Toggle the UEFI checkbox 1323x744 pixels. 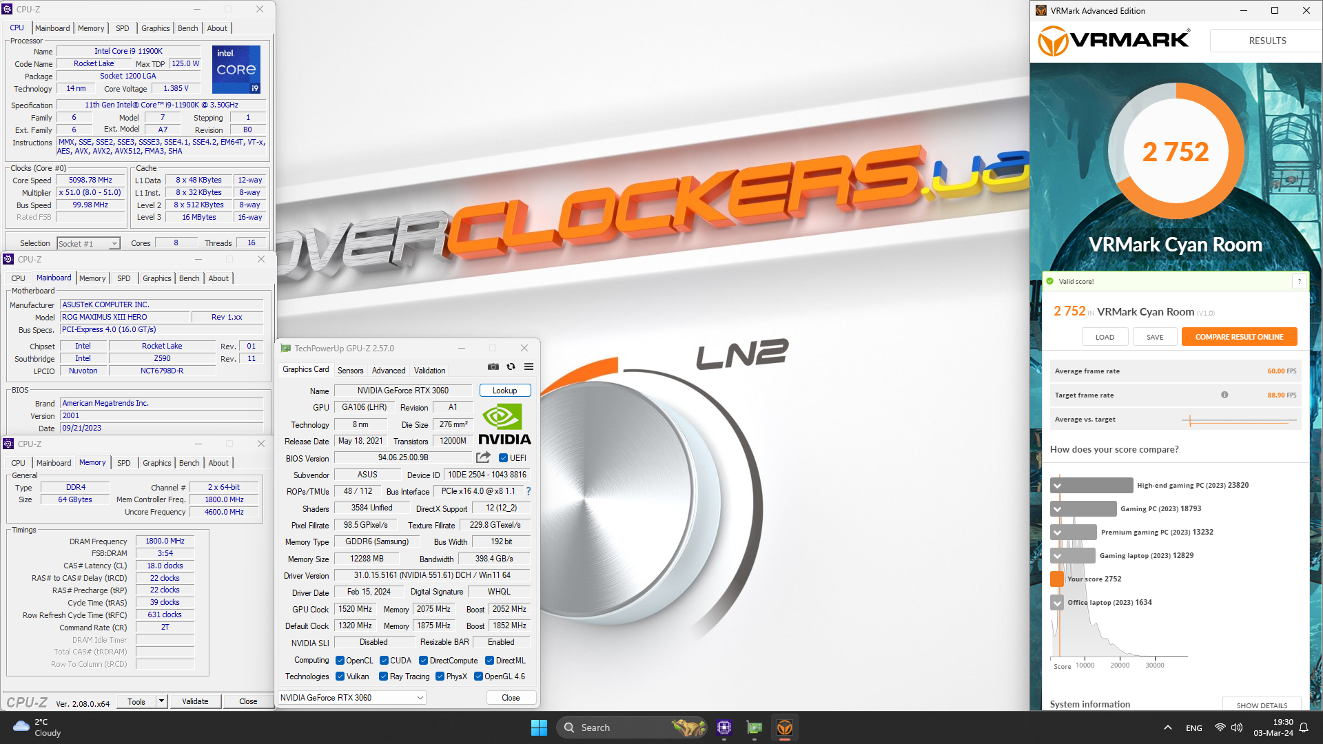pyautogui.click(x=503, y=458)
